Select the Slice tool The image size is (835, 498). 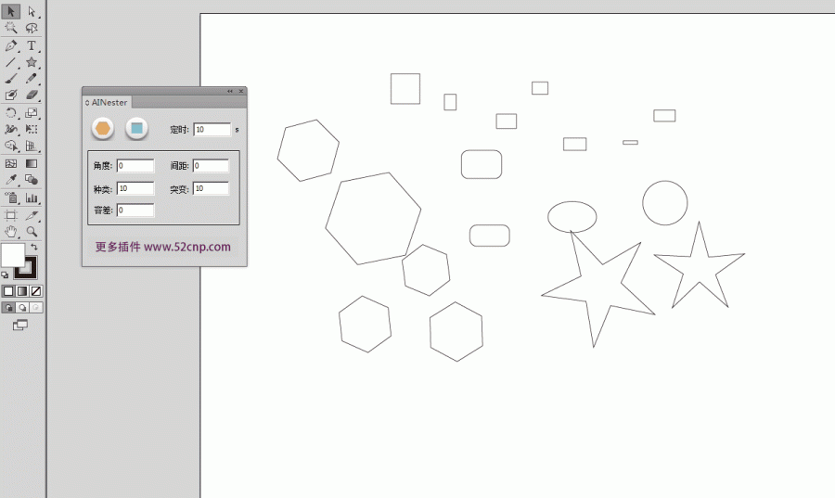click(x=32, y=215)
